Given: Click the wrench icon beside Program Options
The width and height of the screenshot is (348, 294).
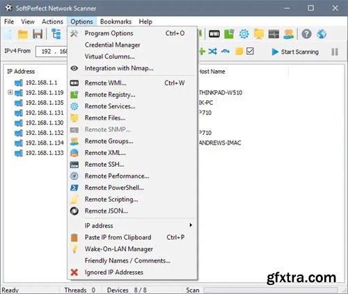Looking at the screenshot, I should pyautogui.click(x=74, y=33).
